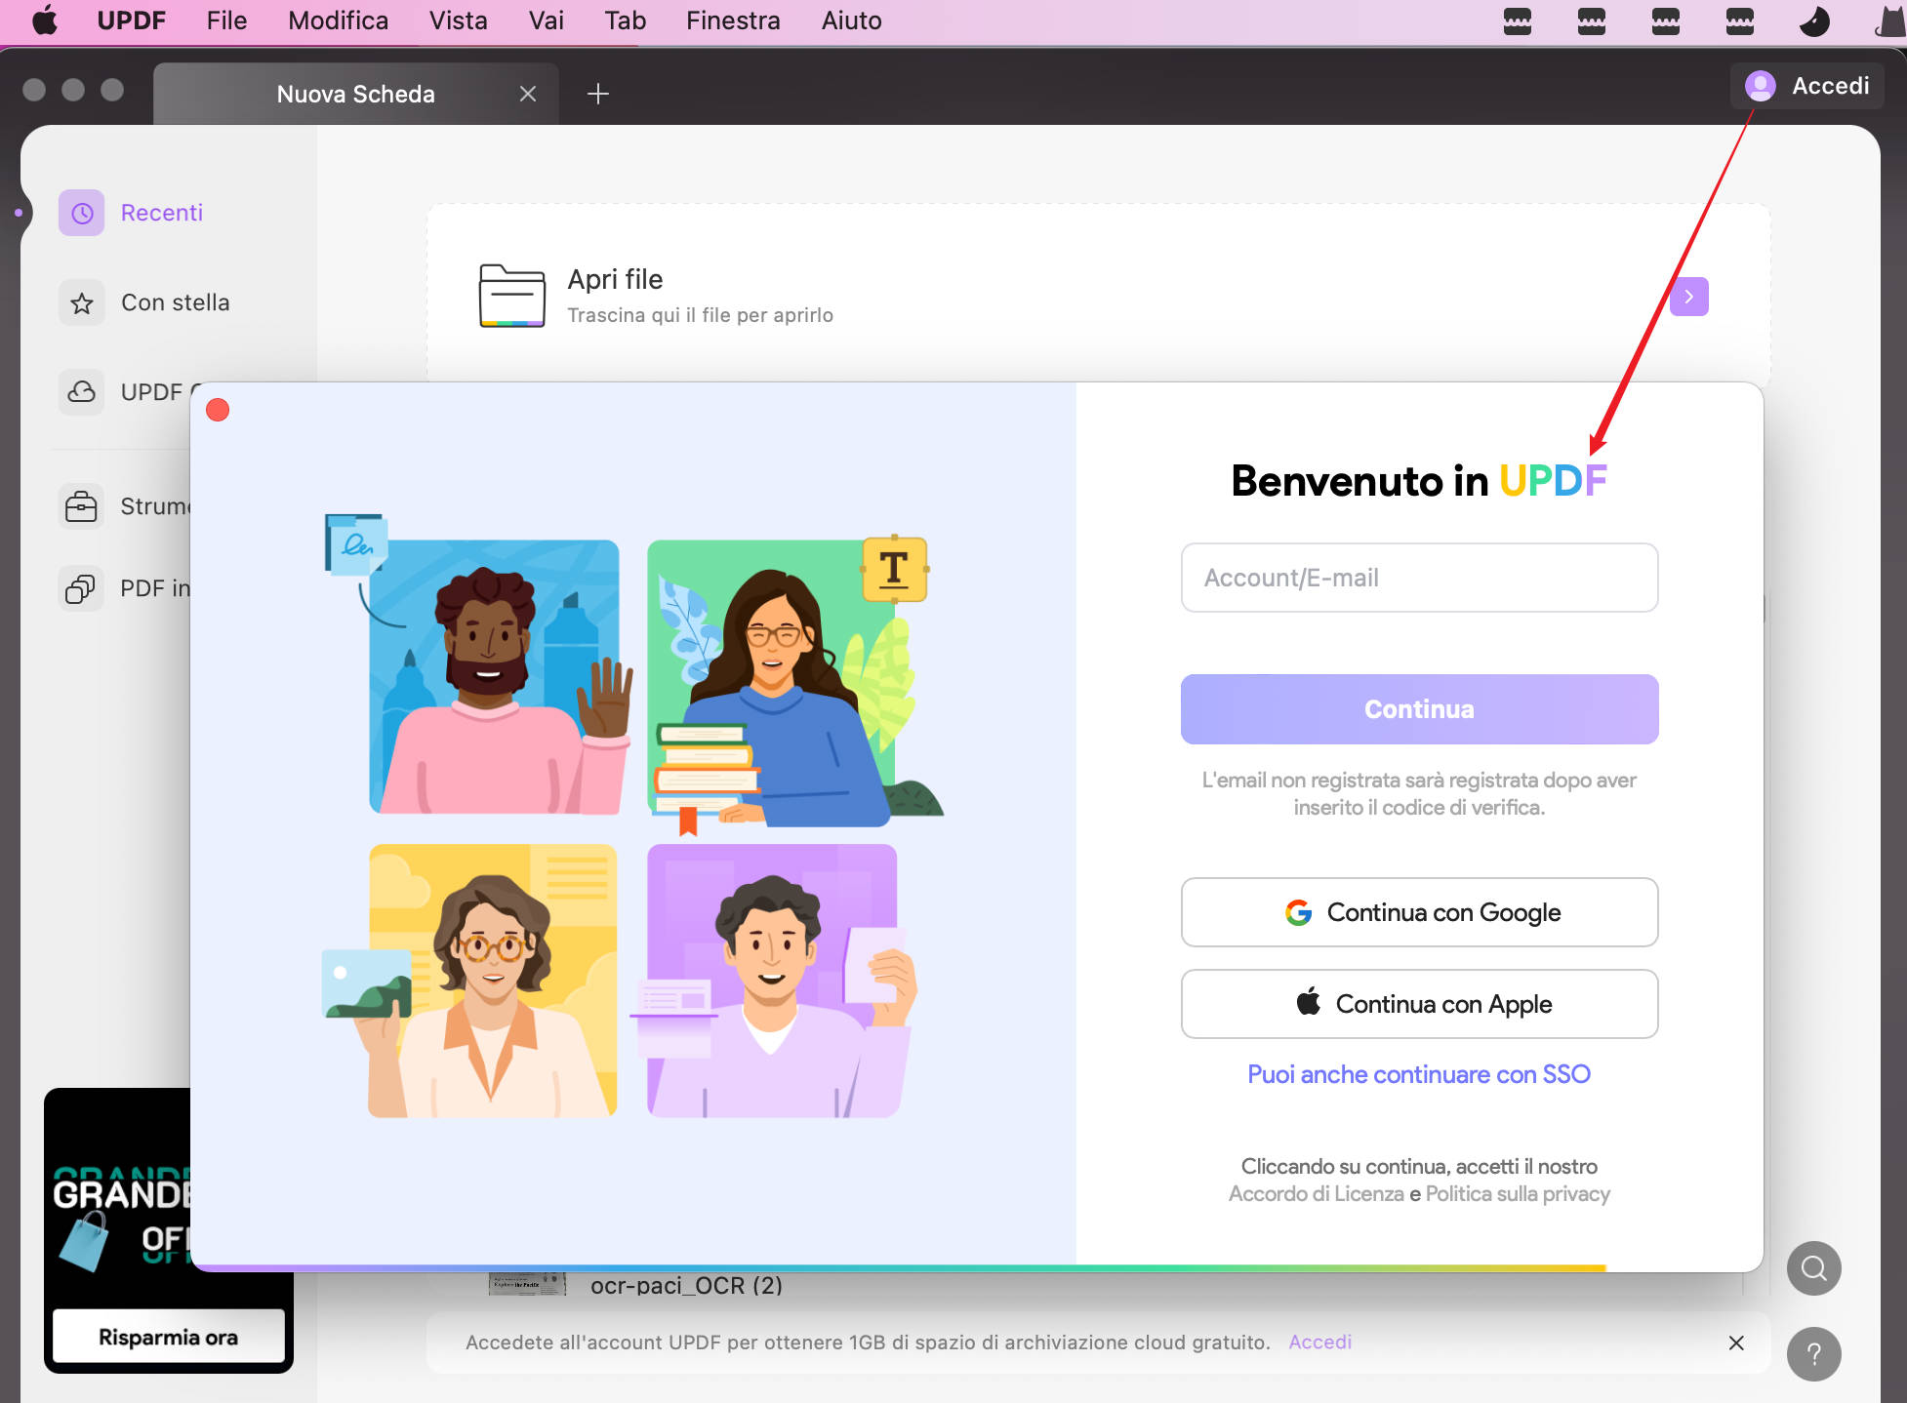This screenshot has width=1907, height=1403.
Task: Open the ocr-paci_OCR (2) recent file
Action: pos(686,1285)
